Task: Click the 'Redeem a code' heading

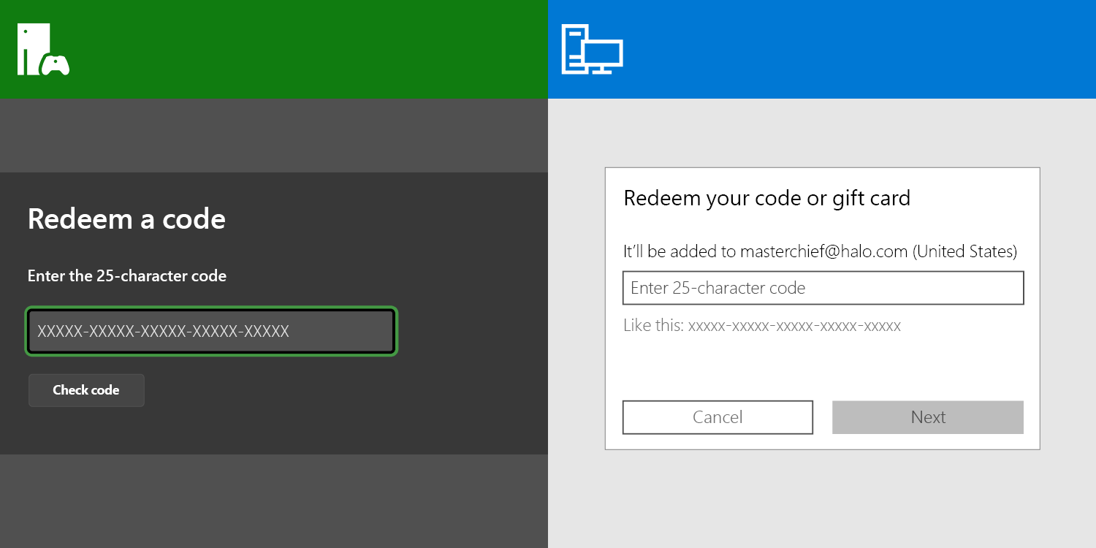Action: click(126, 218)
